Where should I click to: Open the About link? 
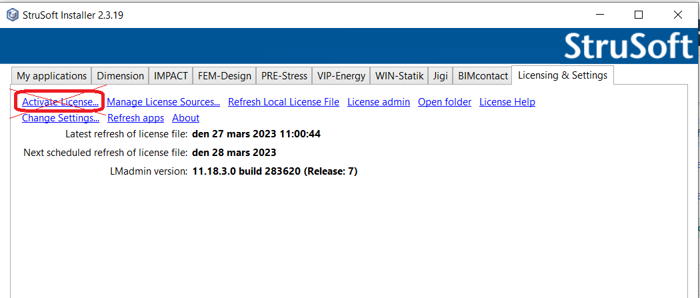pyautogui.click(x=186, y=118)
